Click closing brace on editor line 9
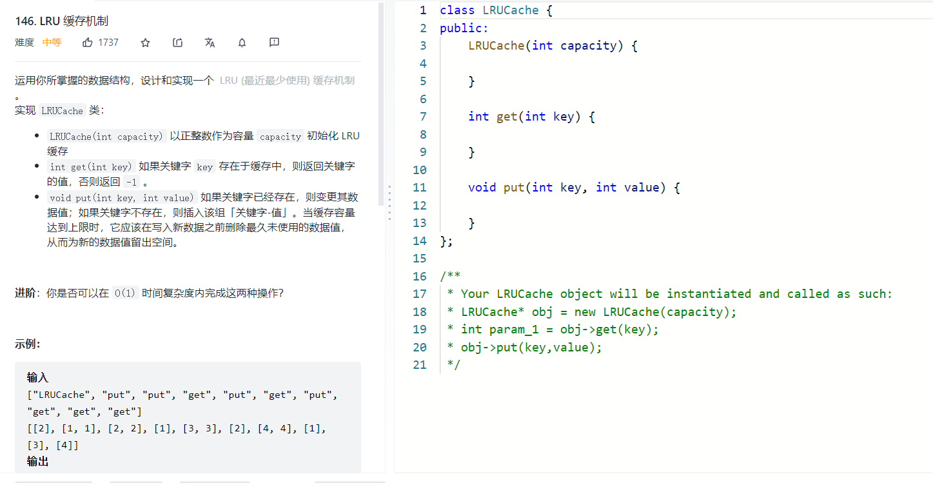Screen dimensions: 933x483 pyautogui.click(x=471, y=152)
